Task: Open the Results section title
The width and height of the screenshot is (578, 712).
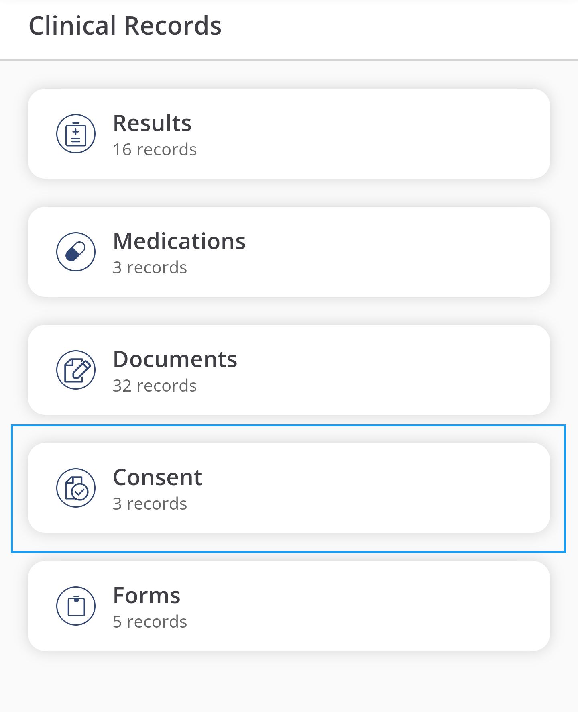Action: pyautogui.click(x=152, y=123)
